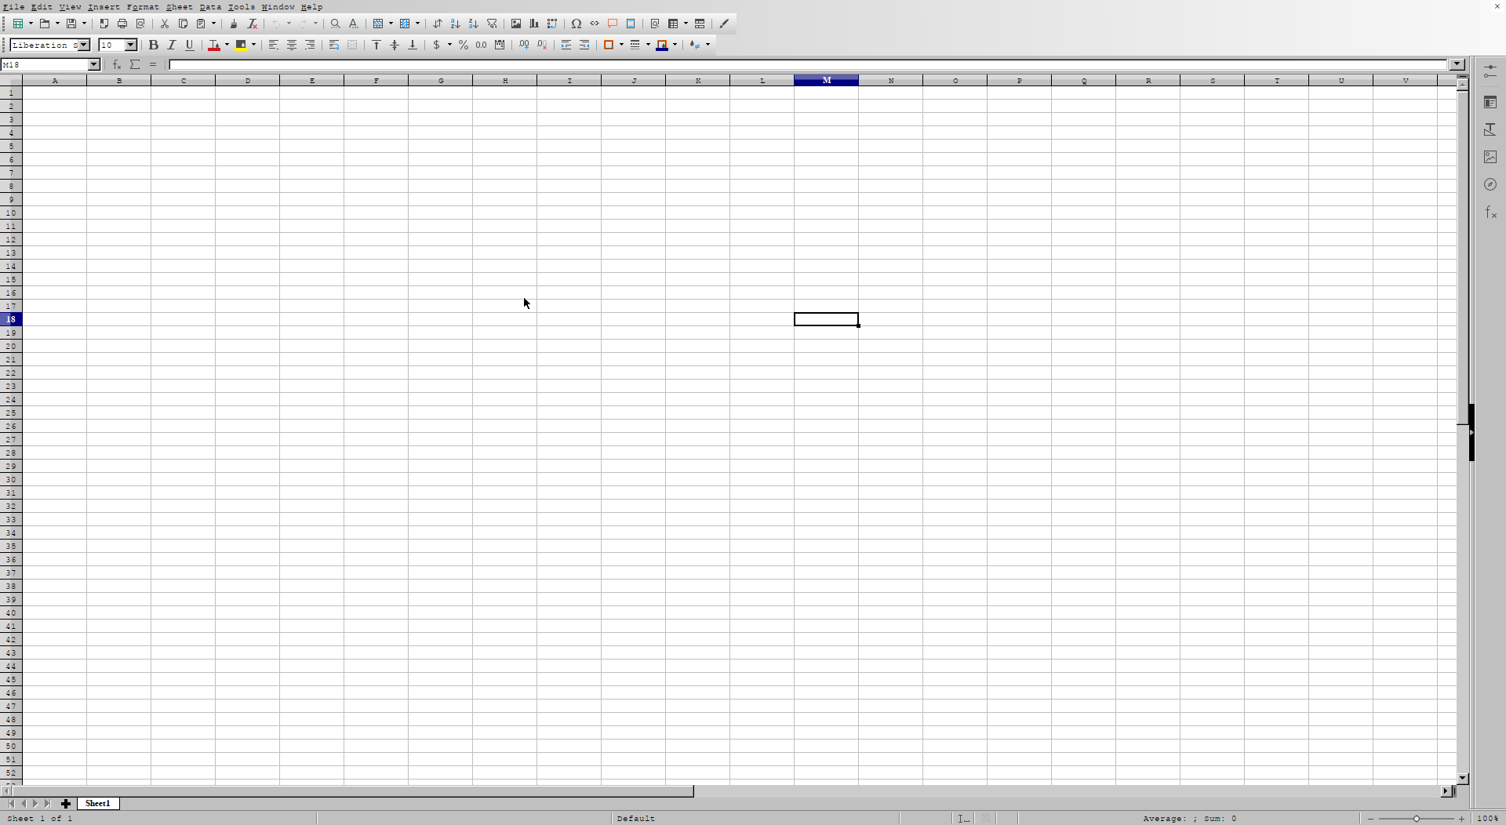
Task: Open sidebar Styles panel icon
Action: 1490,130
